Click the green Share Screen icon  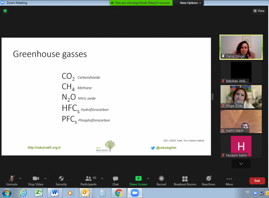point(138,179)
